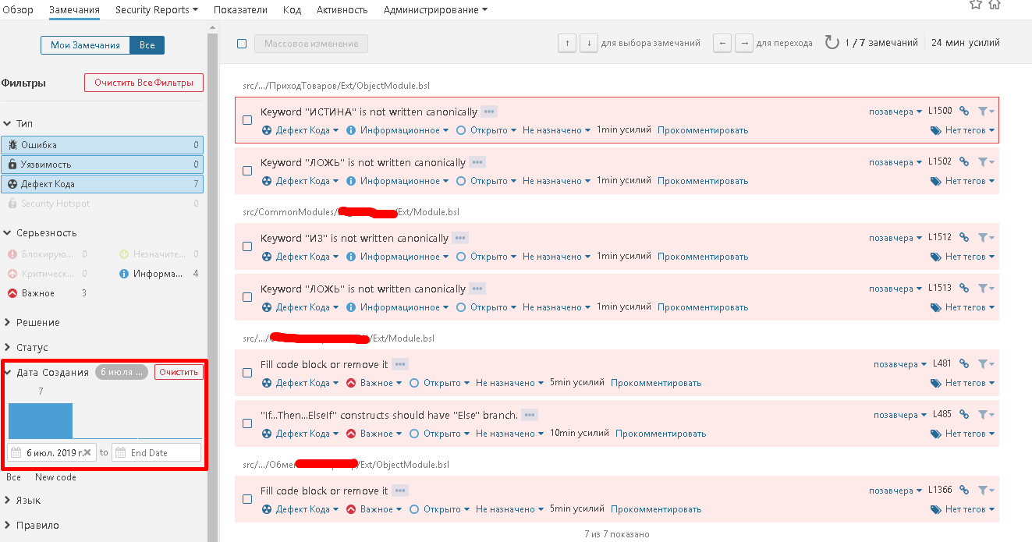This screenshot has width=1032, height=542.
Task: Click ellipsis icon next to "ИЗ" keyword issue
Action: click(x=460, y=238)
